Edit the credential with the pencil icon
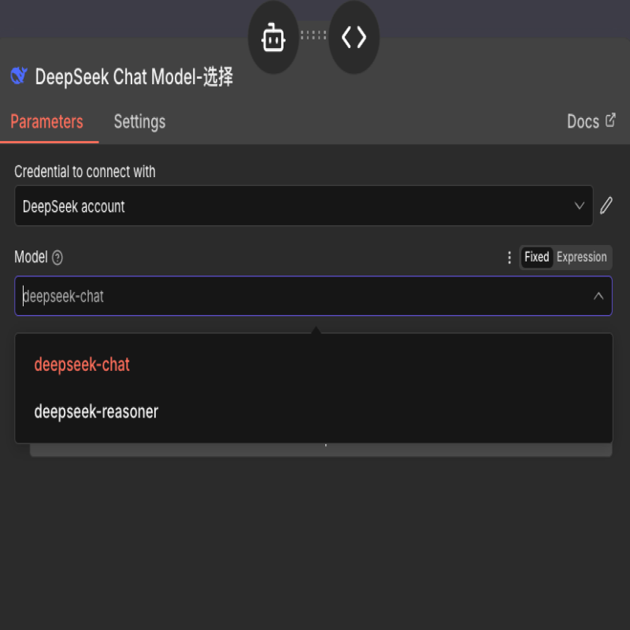This screenshot has width=630, height=630. pos(606,206)
